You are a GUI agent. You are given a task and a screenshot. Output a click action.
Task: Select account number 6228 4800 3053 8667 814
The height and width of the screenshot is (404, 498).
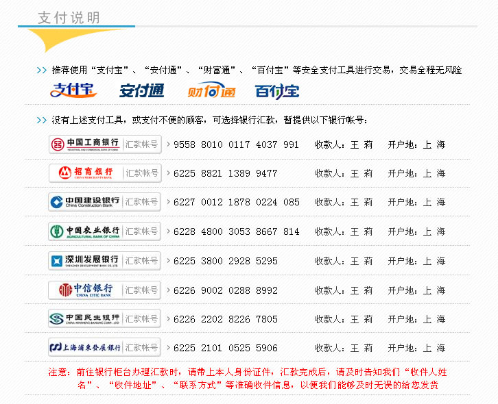pyautogui.click(x=236, y=232)
